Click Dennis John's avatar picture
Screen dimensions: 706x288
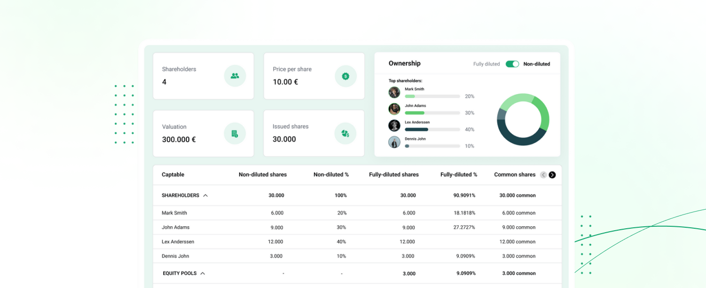pos(394,142)
